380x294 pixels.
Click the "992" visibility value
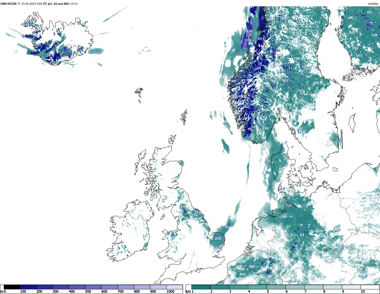pyautogui.click(x=355, y=48)
